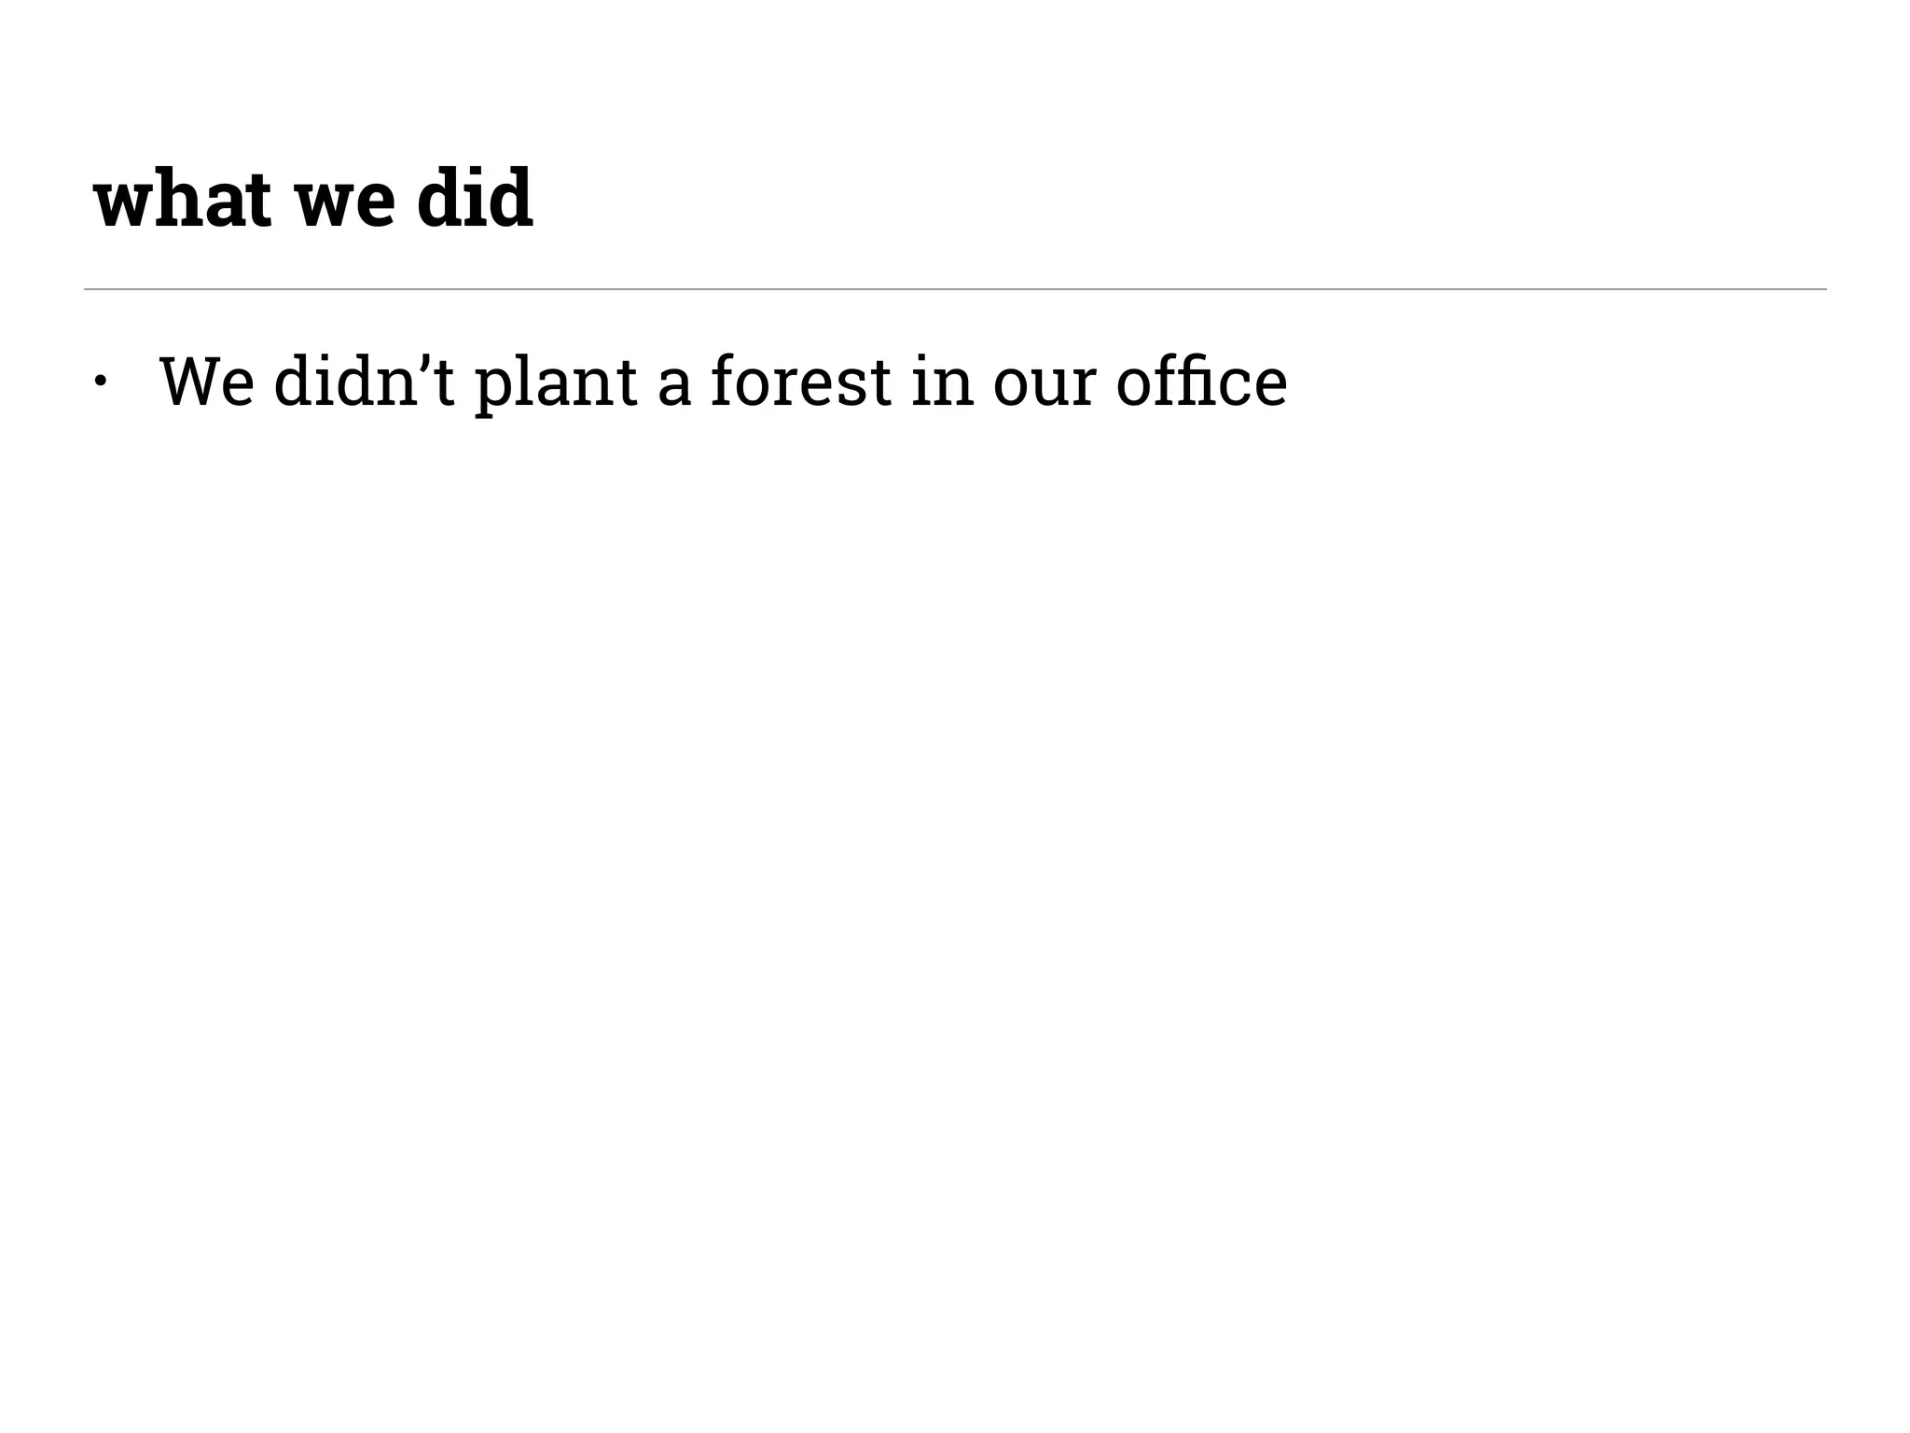Click the word 'in' in the bullet

click(x=942, y=381)
